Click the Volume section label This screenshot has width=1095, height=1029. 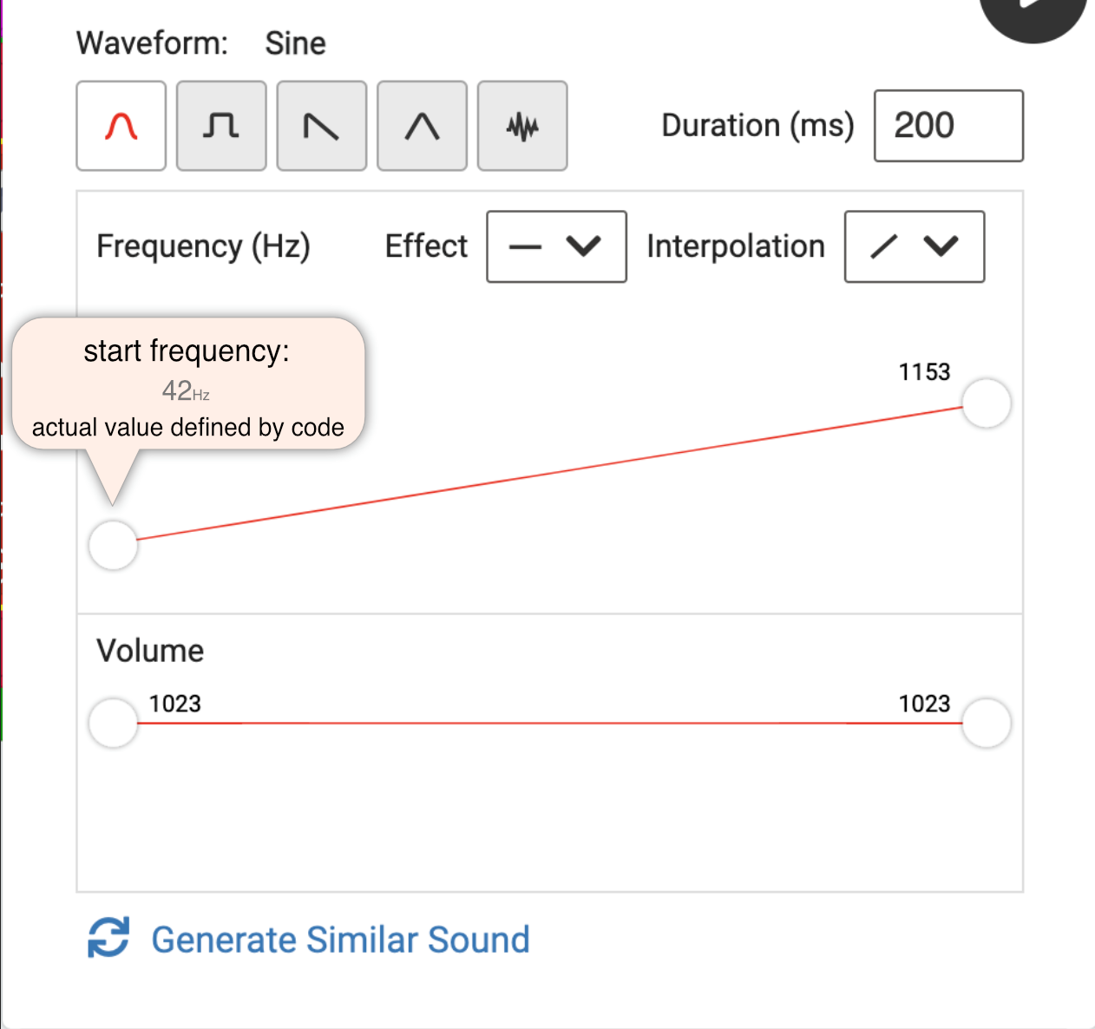[x=150, y=651]
